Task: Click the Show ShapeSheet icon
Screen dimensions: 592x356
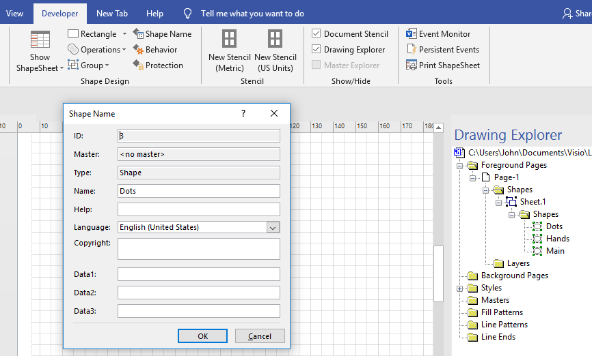Action: [40, 40]
